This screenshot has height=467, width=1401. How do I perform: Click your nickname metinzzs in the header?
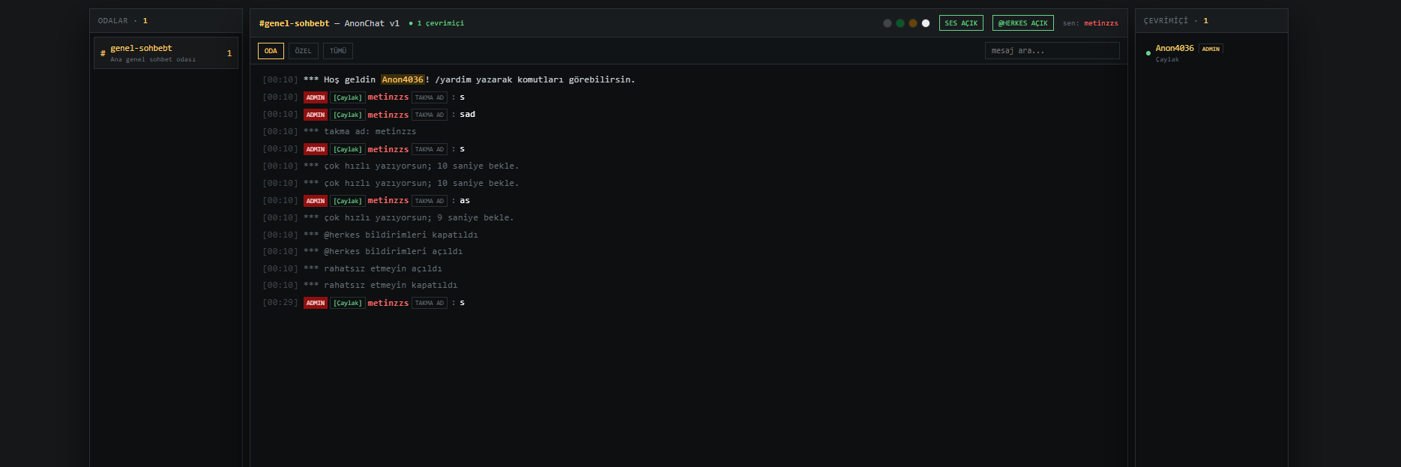point(1100,23)
